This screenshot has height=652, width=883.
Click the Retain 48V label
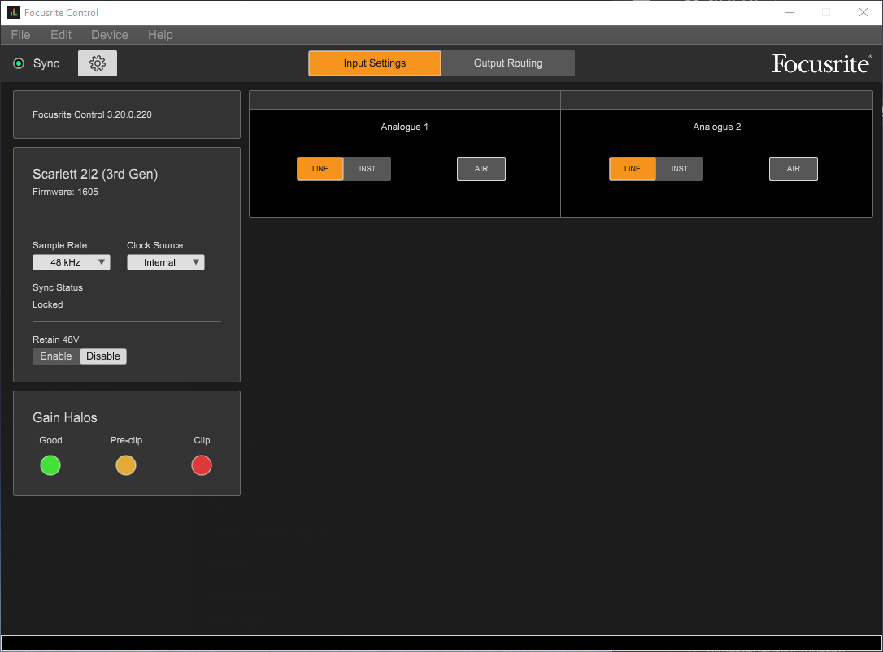(x=56, y=339)
